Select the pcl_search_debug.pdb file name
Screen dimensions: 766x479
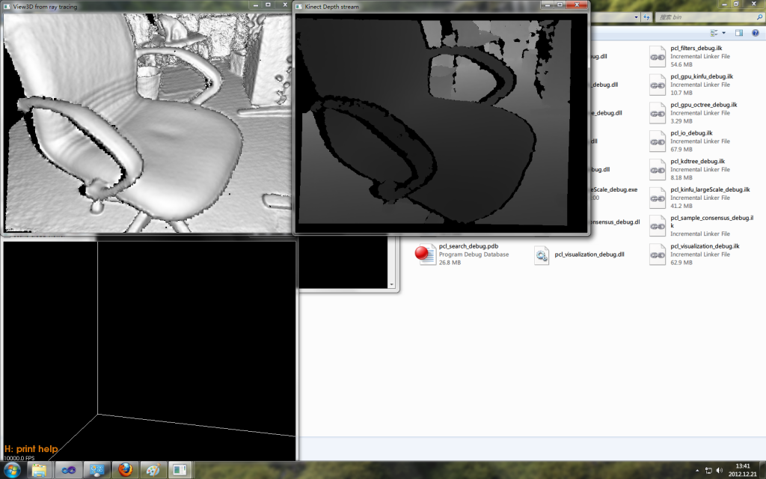click(x=468, y=246)
